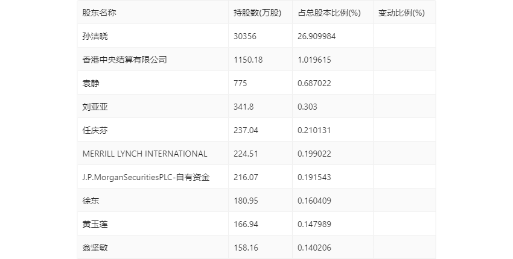Select the ratio 0.210131
This screenshot has height=259, width=513.
pos(314,130)
